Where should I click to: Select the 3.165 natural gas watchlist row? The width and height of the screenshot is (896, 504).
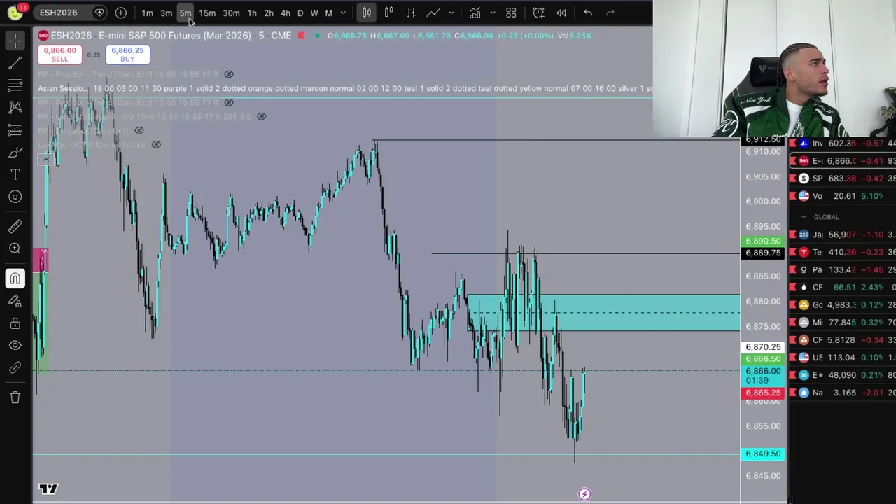click(843, 393)
